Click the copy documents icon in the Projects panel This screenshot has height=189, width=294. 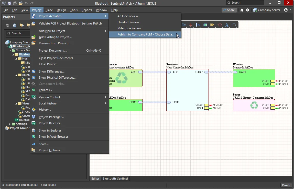coord(14,25)
